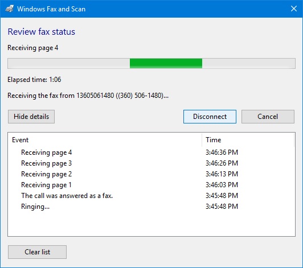Screen dimensions: 303x268
Task: Click the sender number 13605061480 text
Action: pyautogui.click(x=95, y=96)
